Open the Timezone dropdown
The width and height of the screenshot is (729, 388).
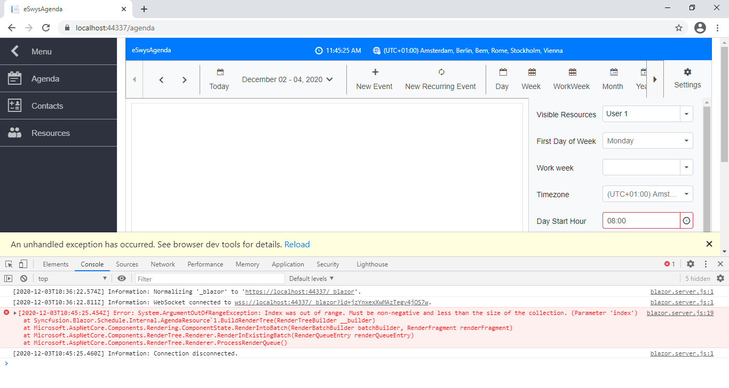click(x=686, y=194)
